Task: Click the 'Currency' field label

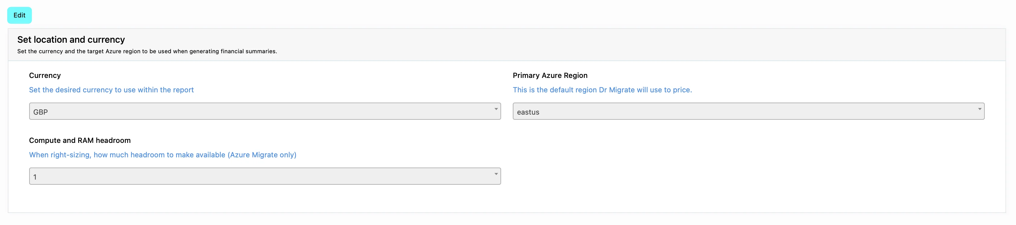Action: (45, 76)
